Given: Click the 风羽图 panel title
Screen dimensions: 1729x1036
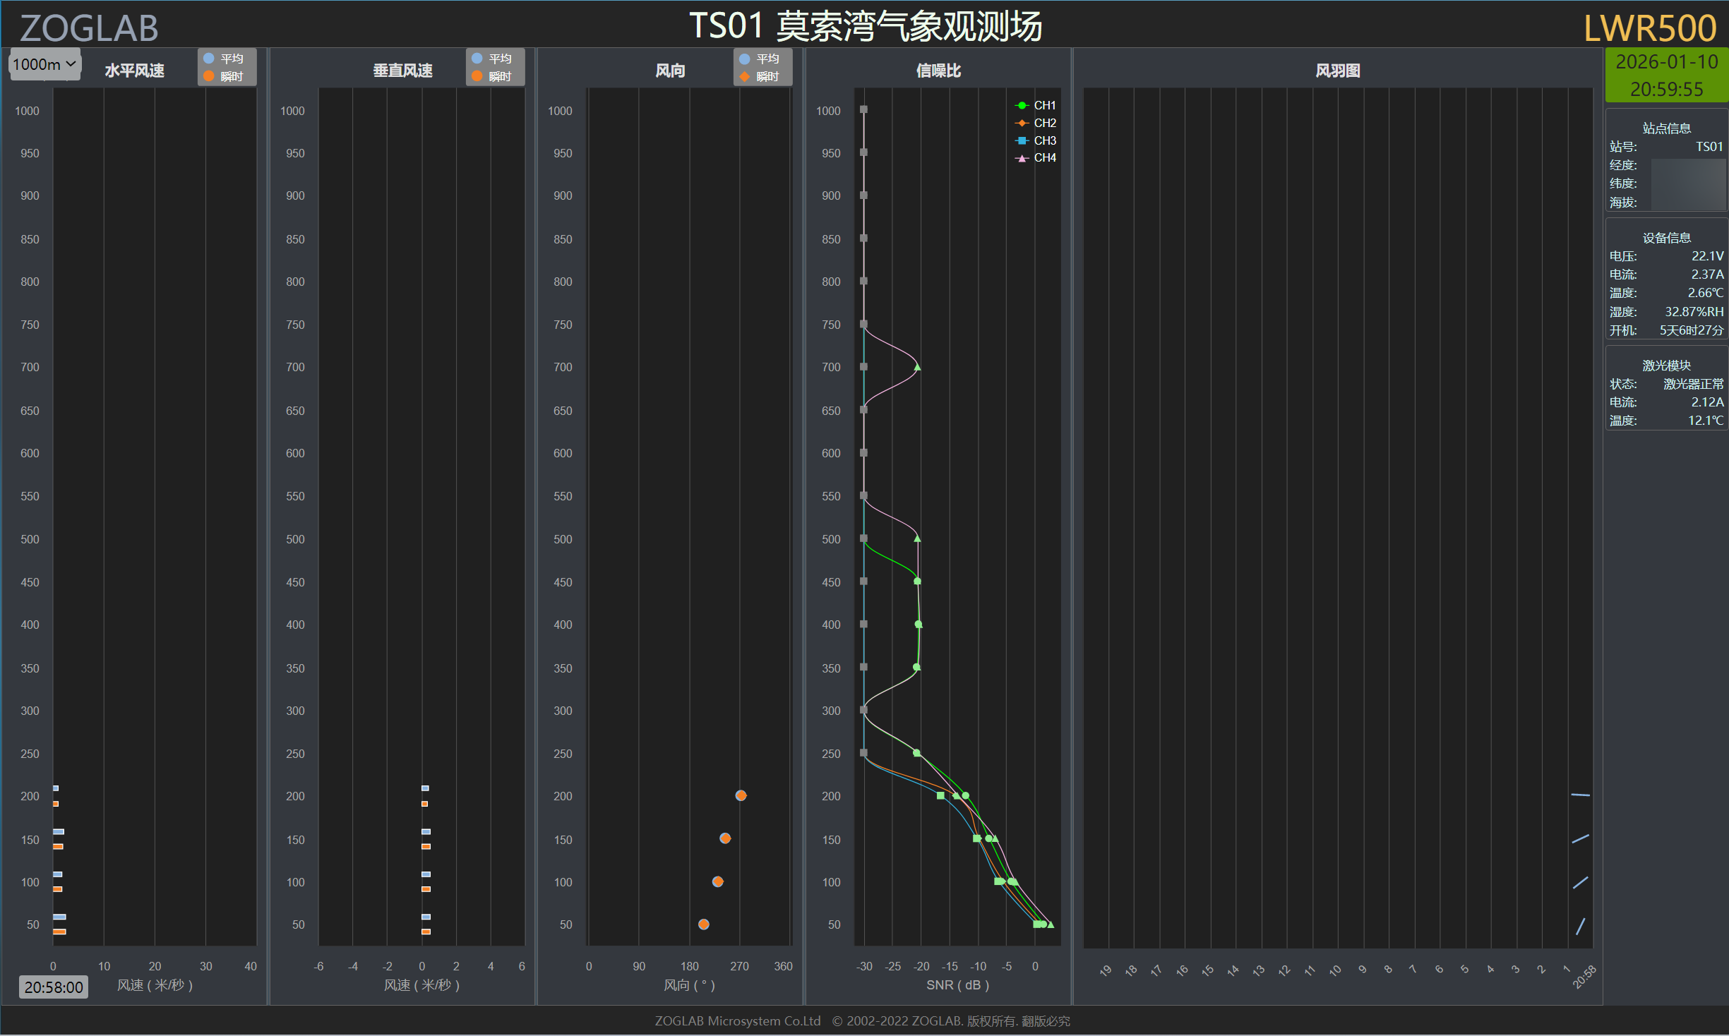Looking at the screenshot, I should coord(1337,71).
